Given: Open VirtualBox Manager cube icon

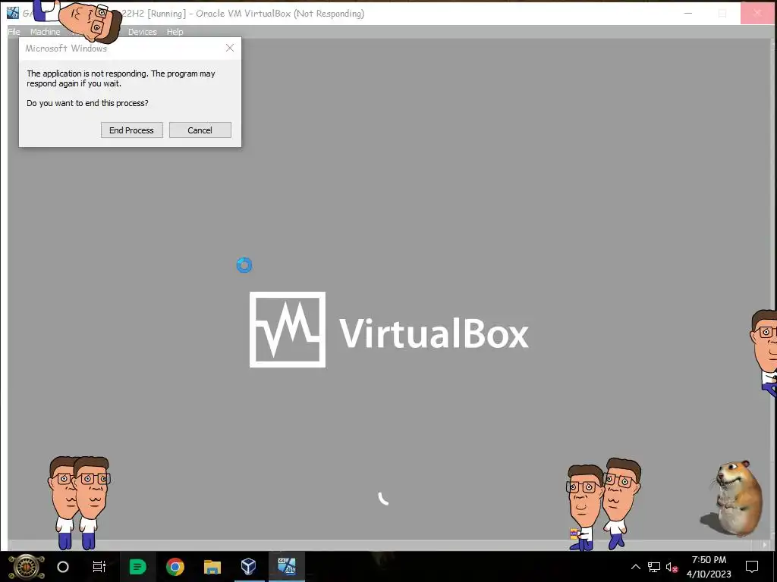Looking at the screenshot, I should pos(248,566).
